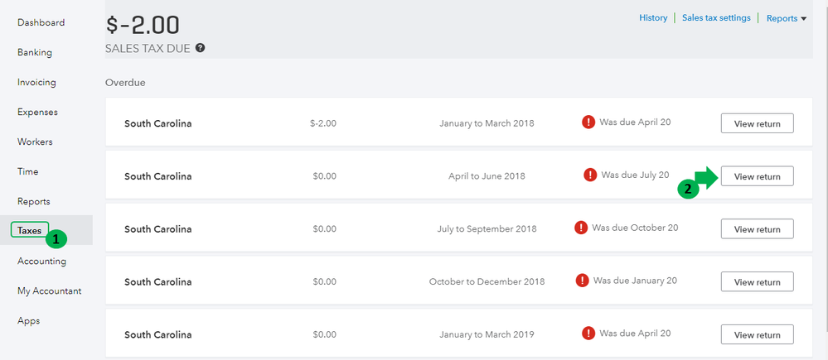View return for January to March 2018

click(x=757, y=123)
